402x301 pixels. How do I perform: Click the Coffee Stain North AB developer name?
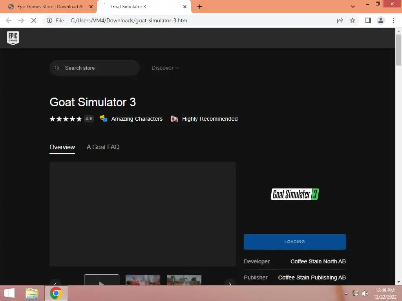[x=318, y=261]
